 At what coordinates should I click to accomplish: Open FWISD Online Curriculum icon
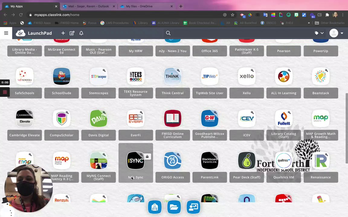click(172, 118)
